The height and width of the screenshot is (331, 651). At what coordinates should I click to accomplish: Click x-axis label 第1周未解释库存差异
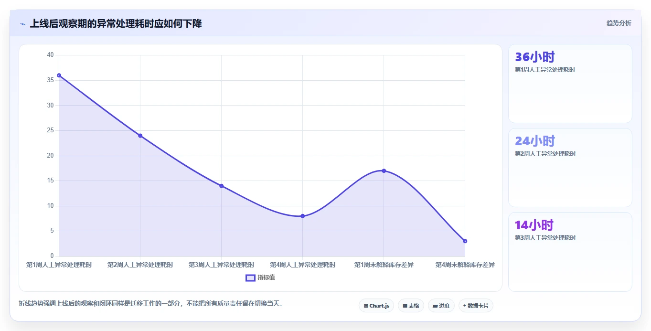(384, 265)
